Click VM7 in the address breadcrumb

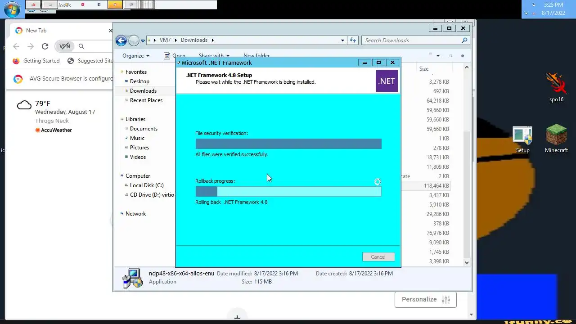coord(165,40)
